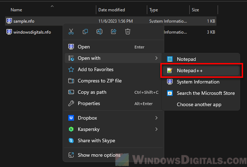Open the Kaspersky menu entry

pos(114,129)
